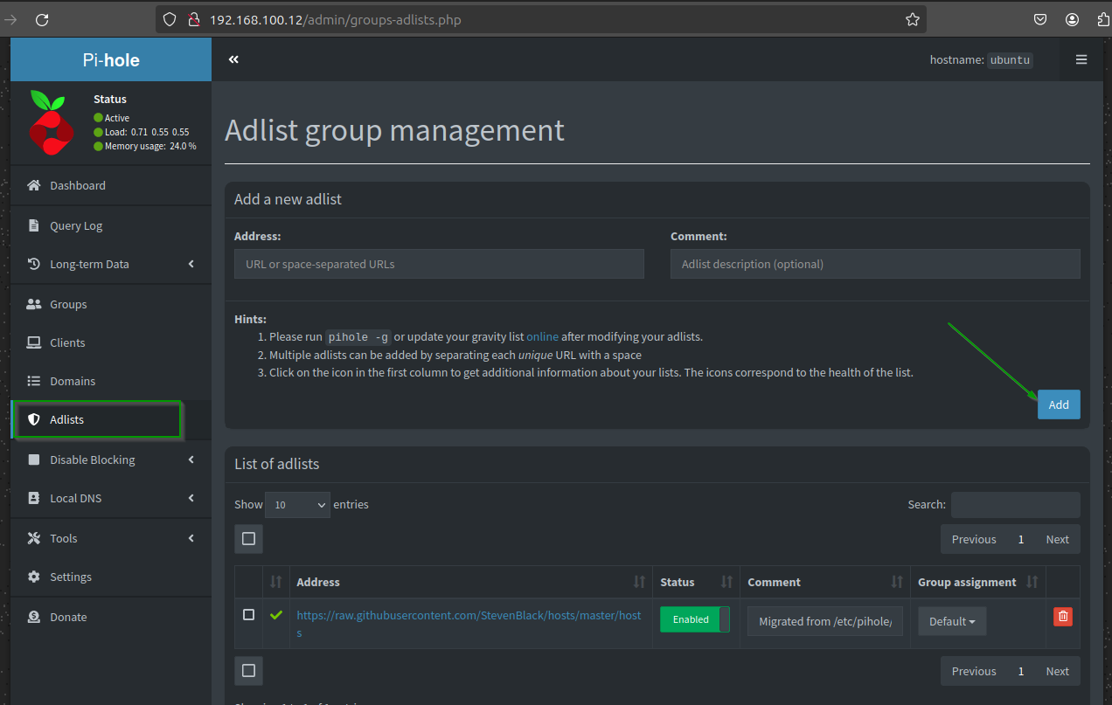Toggle the Enabled status switch
Viewport: 1112px width, 705px height.
(694, 619)
